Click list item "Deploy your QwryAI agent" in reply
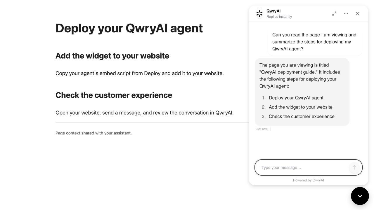The image size is (374, 210). [x=296, y=98]
